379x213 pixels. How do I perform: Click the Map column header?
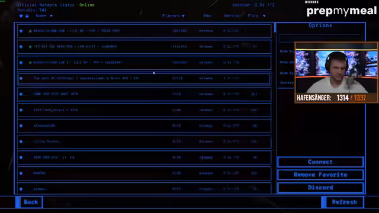pyautogui.click(x=207, y=16)
